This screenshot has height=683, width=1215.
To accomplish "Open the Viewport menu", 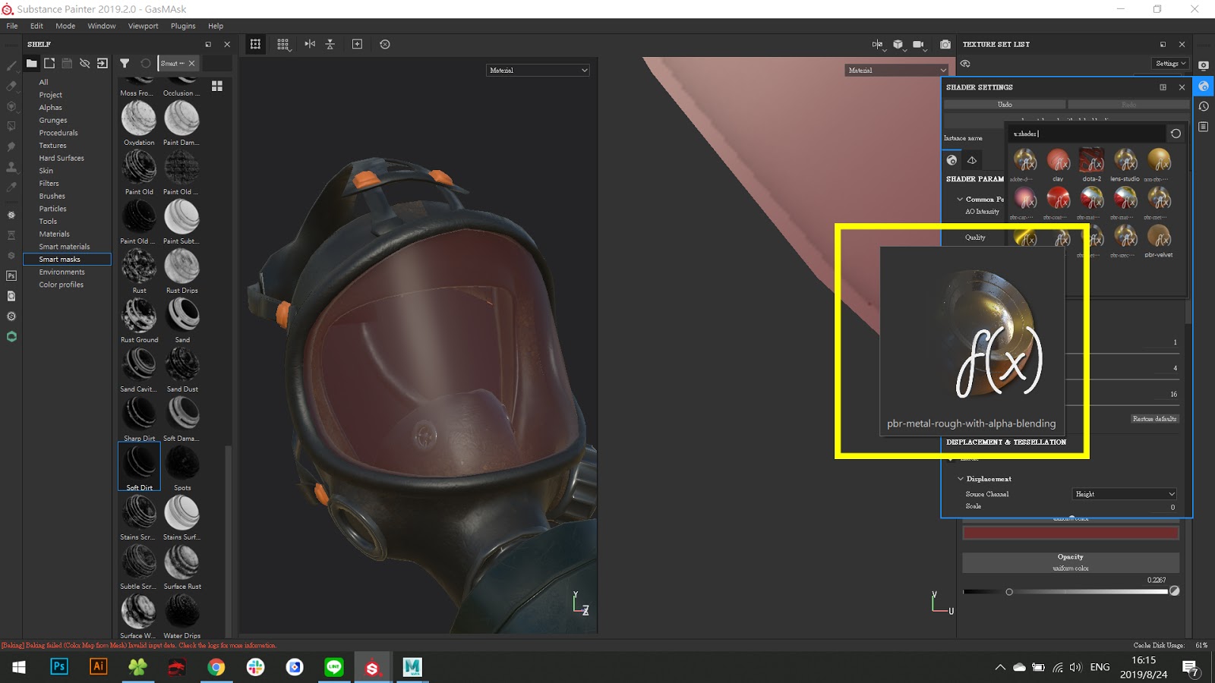I will [x=143, y=26].
